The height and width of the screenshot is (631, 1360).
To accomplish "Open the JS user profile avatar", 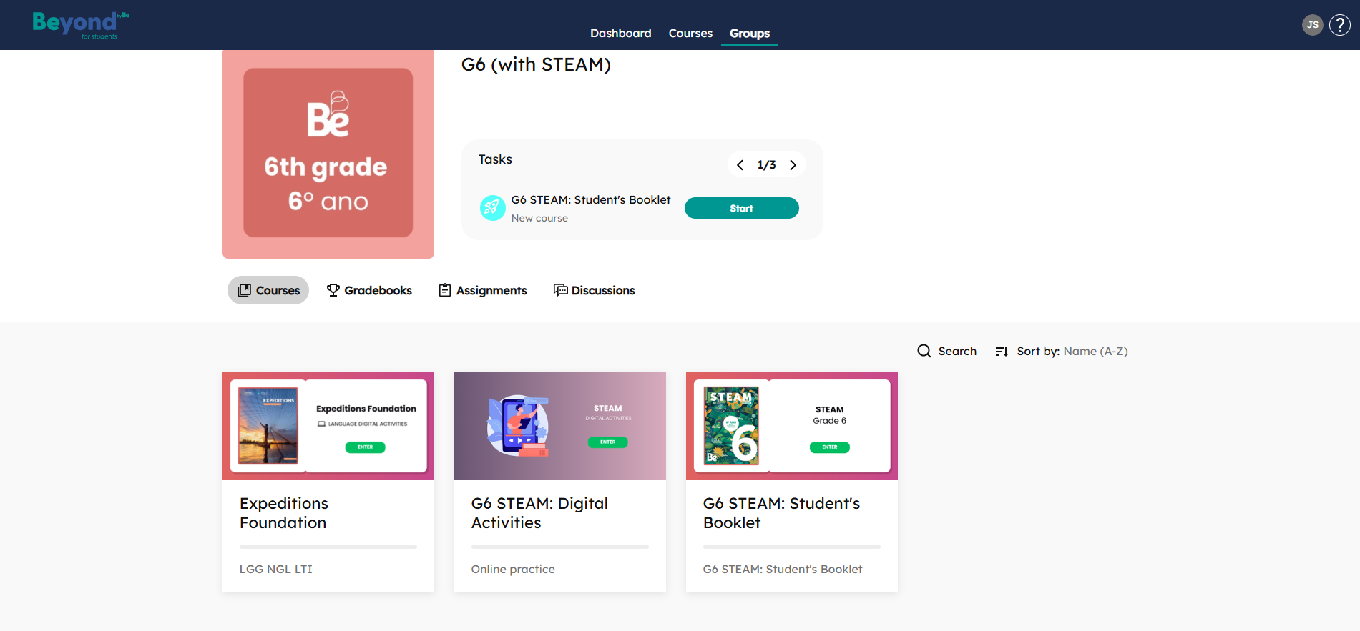I will click(1312, 25).
